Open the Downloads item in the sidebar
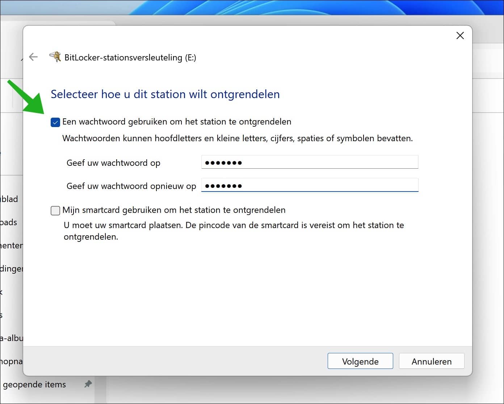 pos(9,222)
